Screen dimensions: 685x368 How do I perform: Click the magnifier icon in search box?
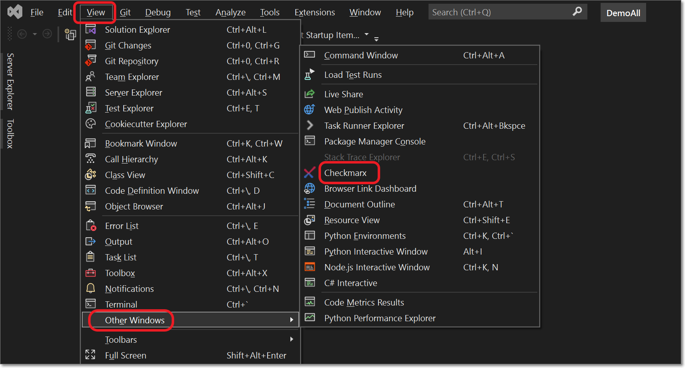(577, 12)
